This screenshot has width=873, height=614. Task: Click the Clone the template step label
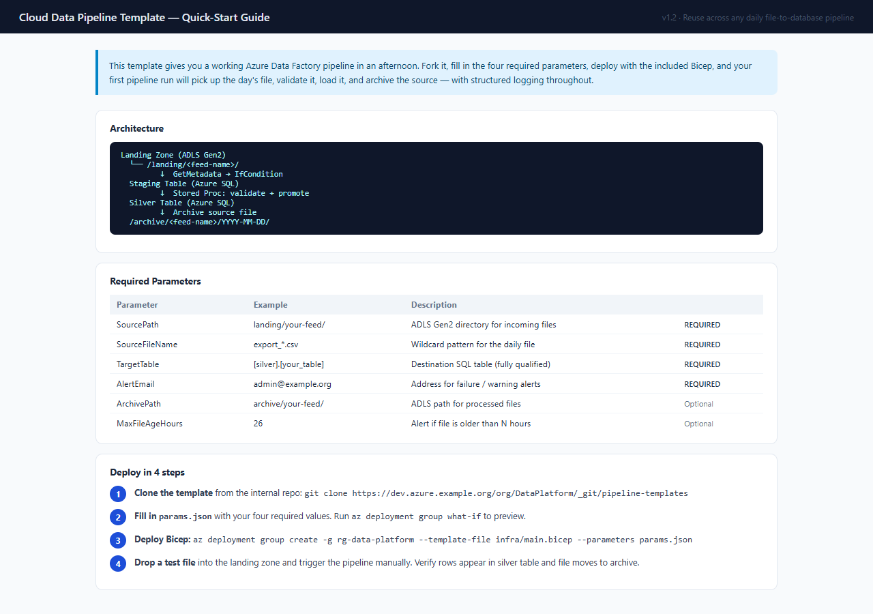(x=174, y=493)
